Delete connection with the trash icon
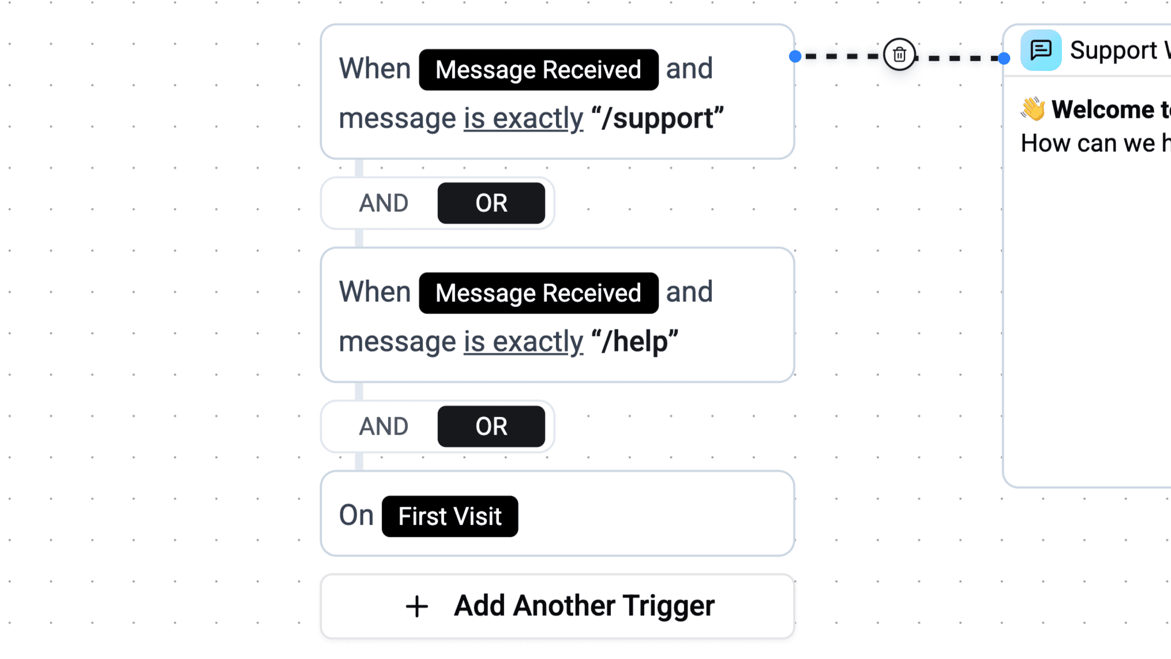Image resolution: width=1171 pixels, height=659 pixels. pyautogui.click(x=899, y=55)
